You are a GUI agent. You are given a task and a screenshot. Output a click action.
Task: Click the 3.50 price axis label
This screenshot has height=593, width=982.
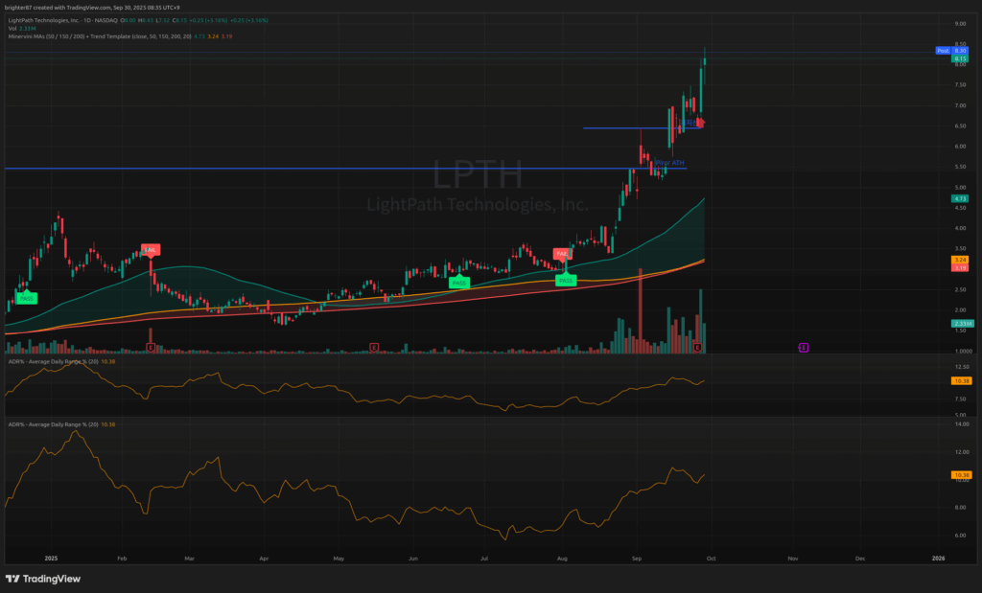(x=960, y=248)
